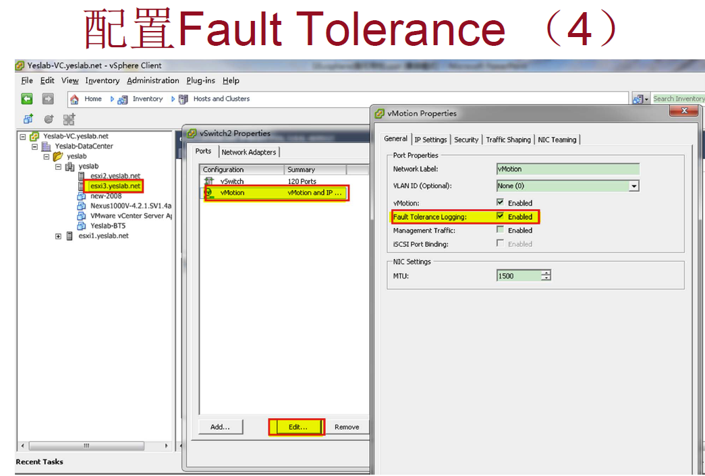This screenshot has width=705, height=476.
Task: Switch to the Network Adapters tab
Action: click(x=249, y=152)
